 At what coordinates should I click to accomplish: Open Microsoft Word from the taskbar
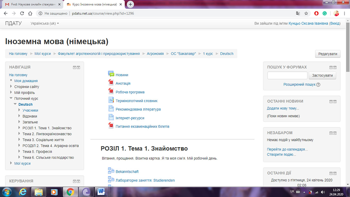(101, 192)
